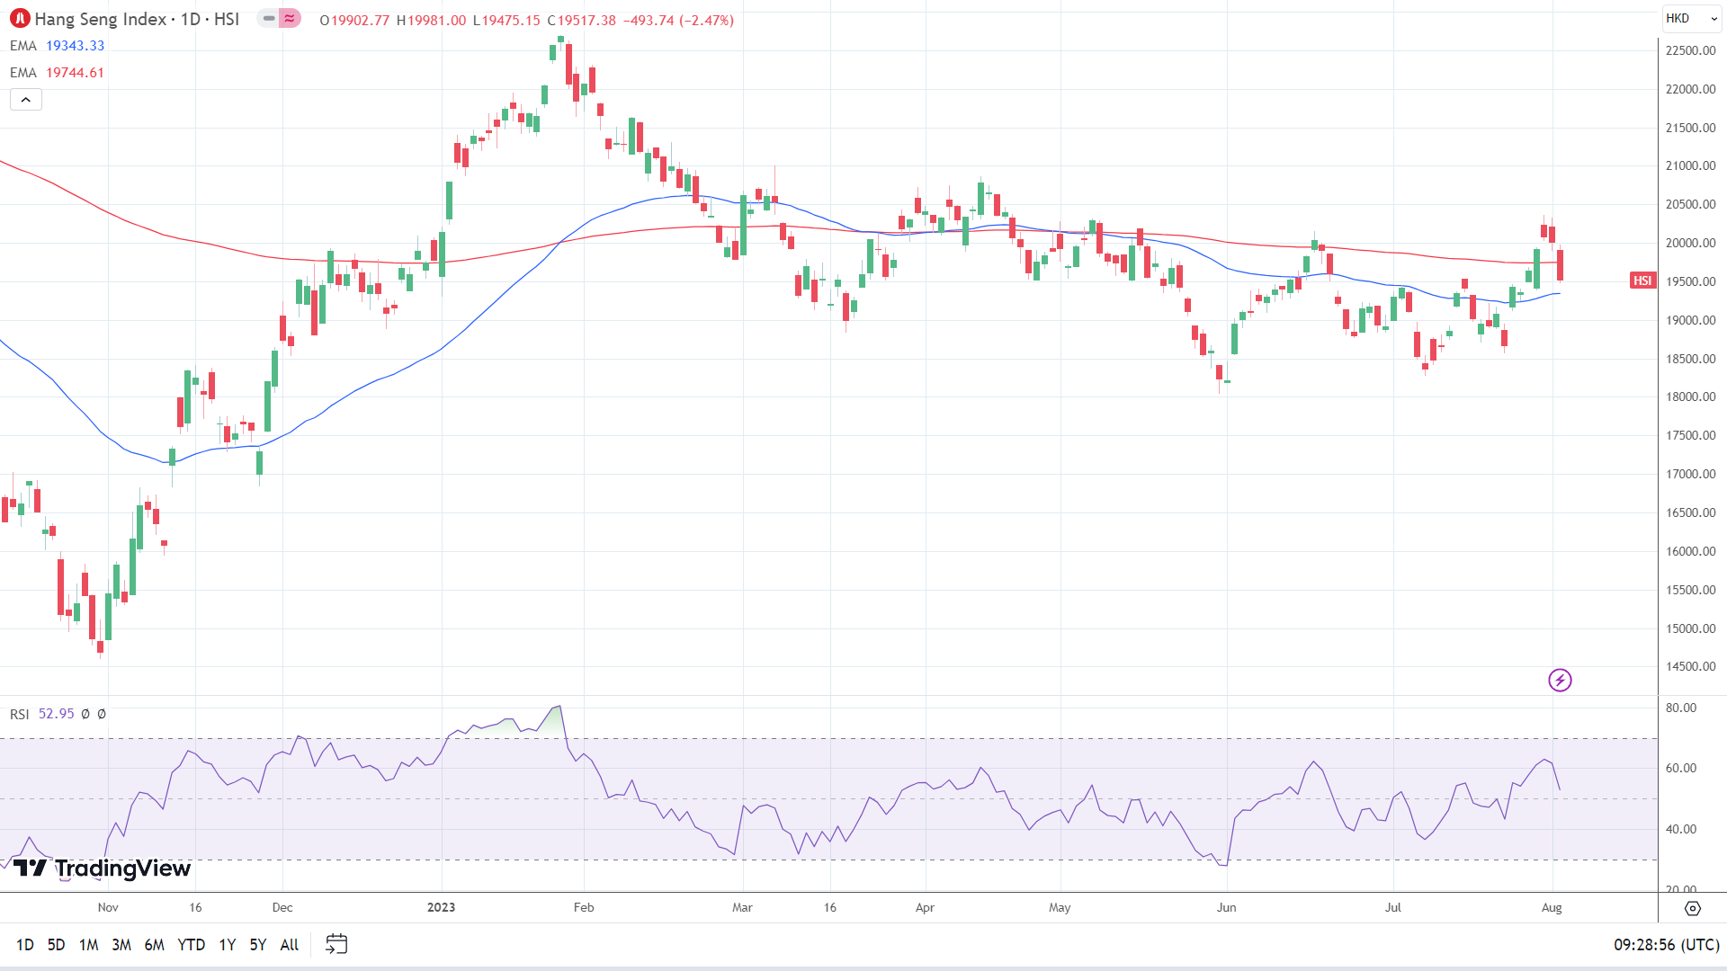Click the TradingView logo
The height and width of the screenshot is (971, 1727).
[x=102, y=869]
